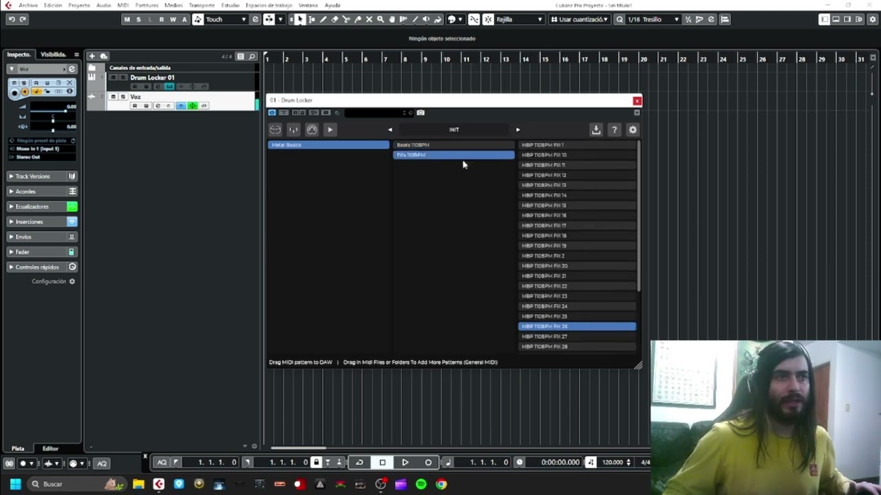Screen dimensions: 881x495
Task: Click the Drum Locker preview play button
Action: pyautogui.click(x=330, y=129)
